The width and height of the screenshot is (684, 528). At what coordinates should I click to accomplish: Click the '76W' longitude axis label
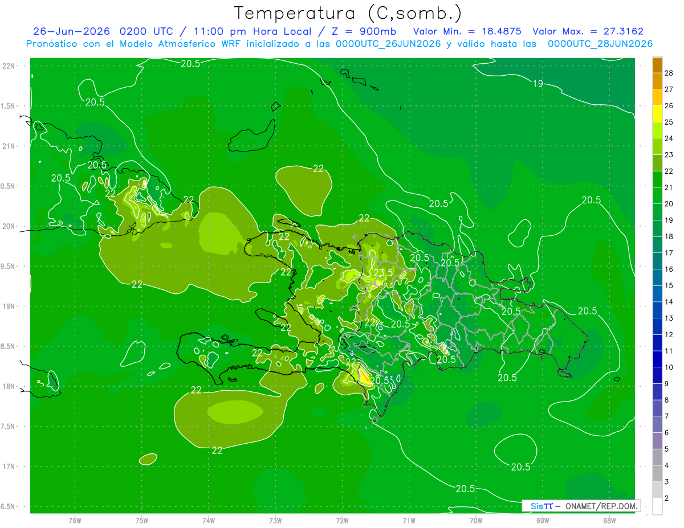75,521
